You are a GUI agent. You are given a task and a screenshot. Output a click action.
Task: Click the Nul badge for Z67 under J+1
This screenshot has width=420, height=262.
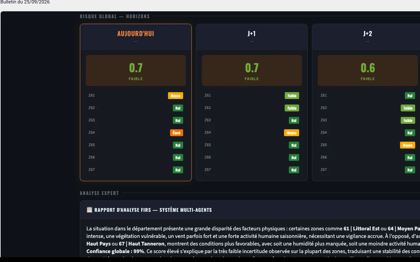294,170
